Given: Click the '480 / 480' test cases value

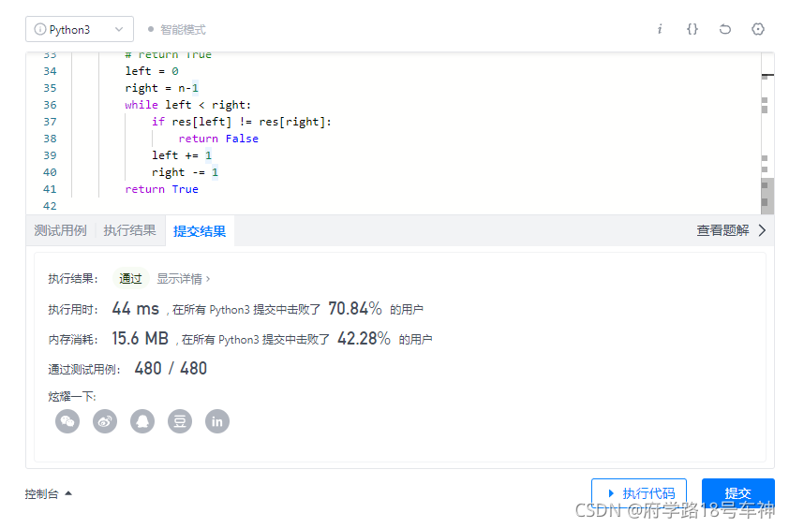Looking at the screenshot, I should click(x=171, y=369).
